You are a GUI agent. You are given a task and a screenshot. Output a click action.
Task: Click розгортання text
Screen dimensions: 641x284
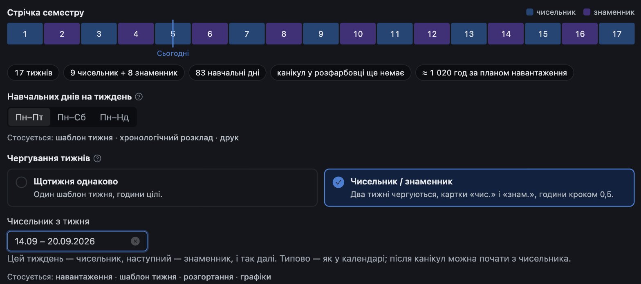208,277
